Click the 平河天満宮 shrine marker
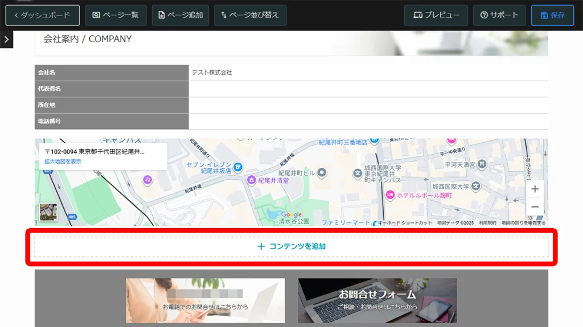 (482, 164)
